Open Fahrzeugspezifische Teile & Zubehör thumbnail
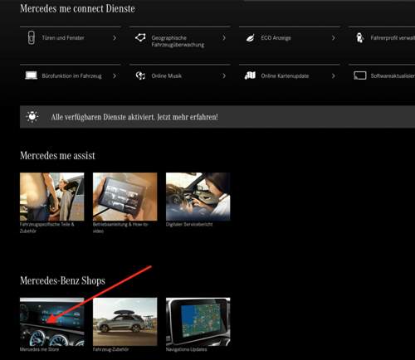The height and width of the screenshot is (360, 415). tap(52, 197)
